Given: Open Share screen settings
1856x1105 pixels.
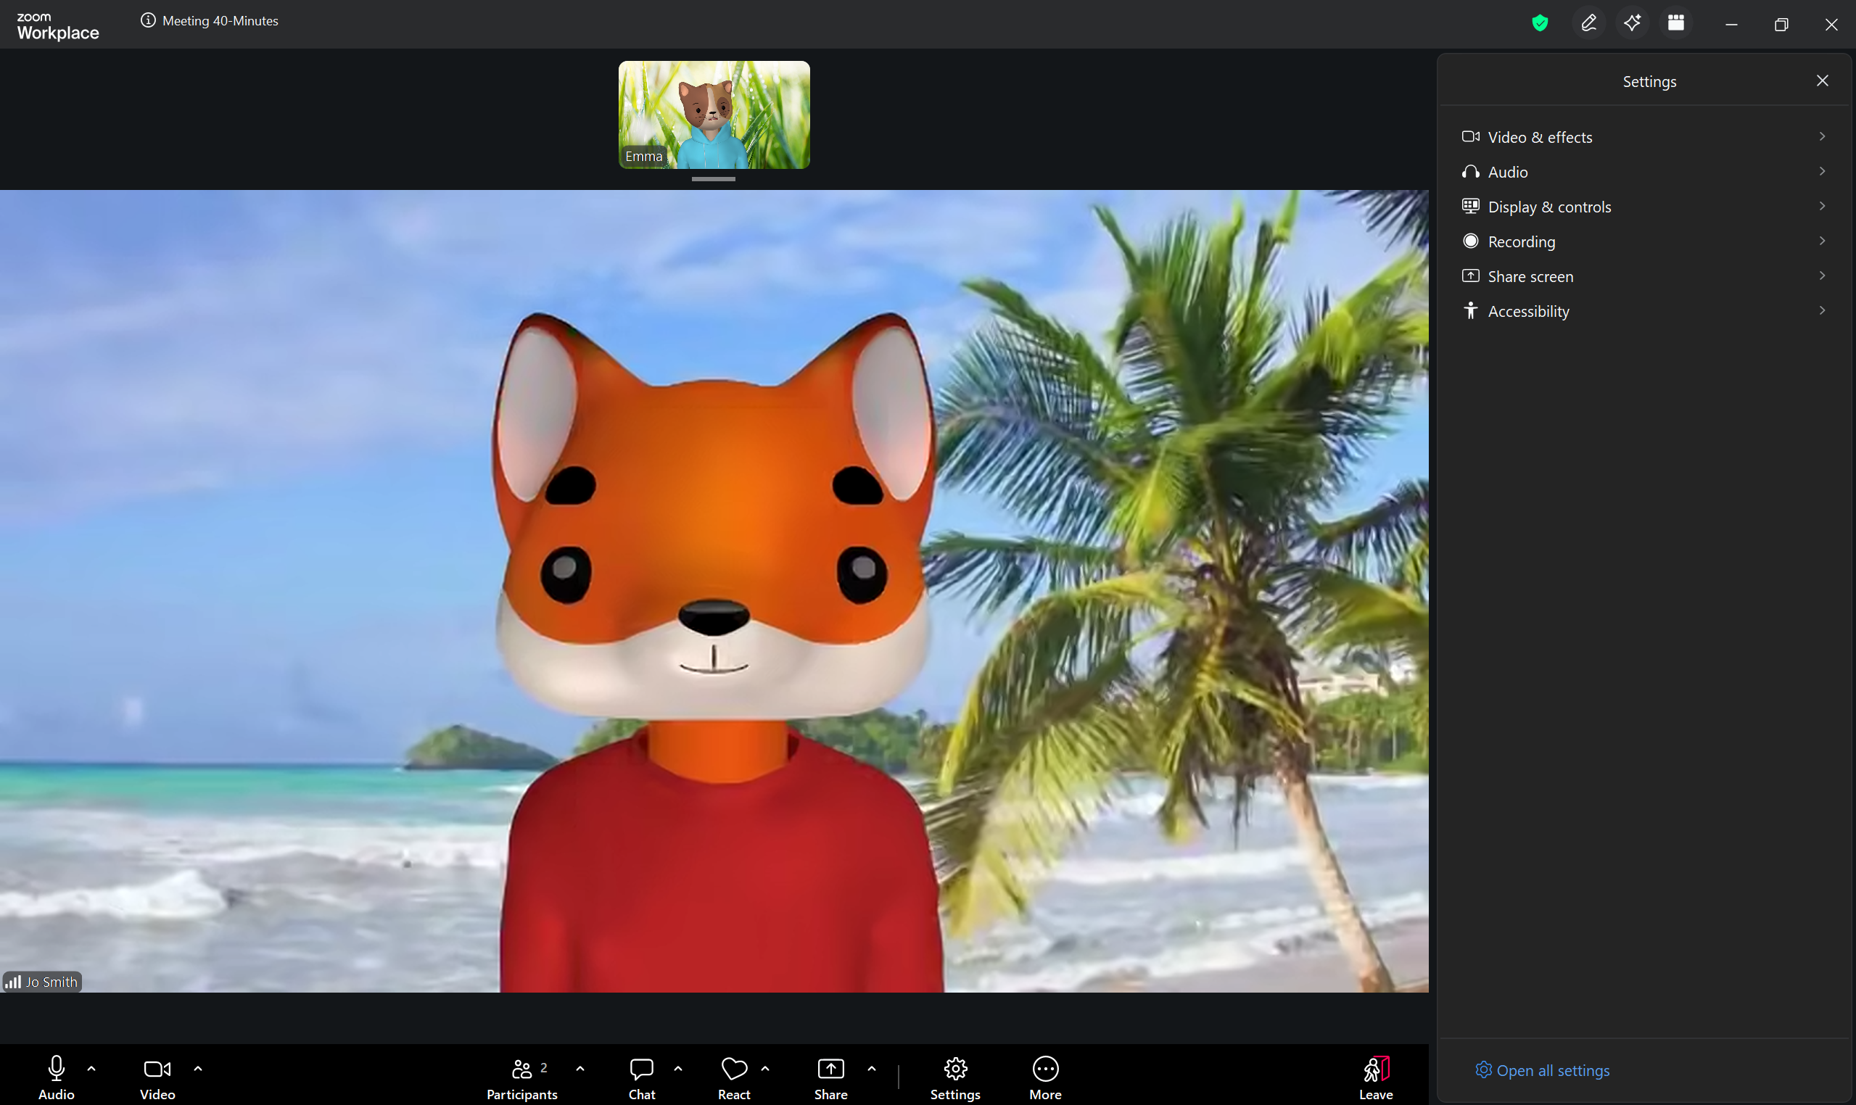Looking at the screenshot, I should tap(1644, 276).
